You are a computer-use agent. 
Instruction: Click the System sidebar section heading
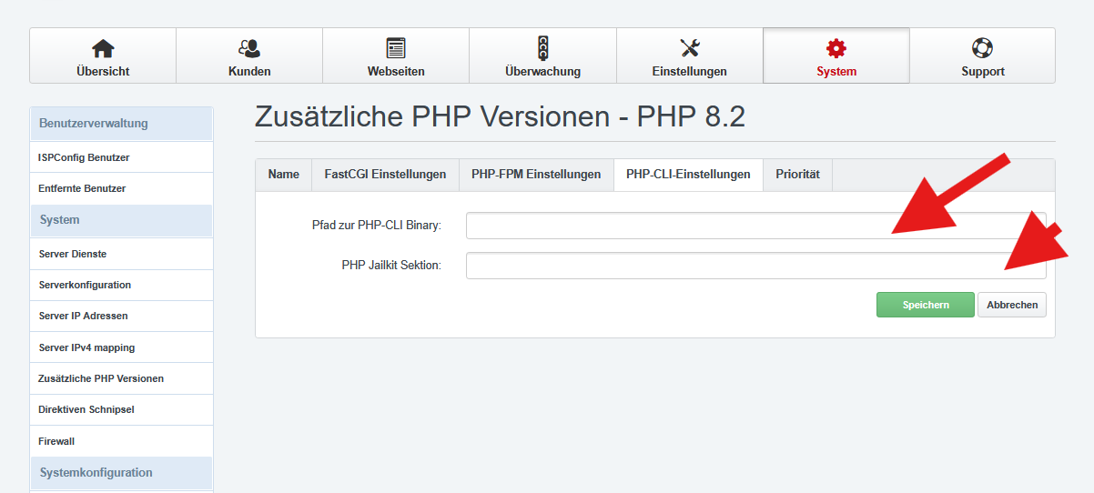tap(122, 220)
